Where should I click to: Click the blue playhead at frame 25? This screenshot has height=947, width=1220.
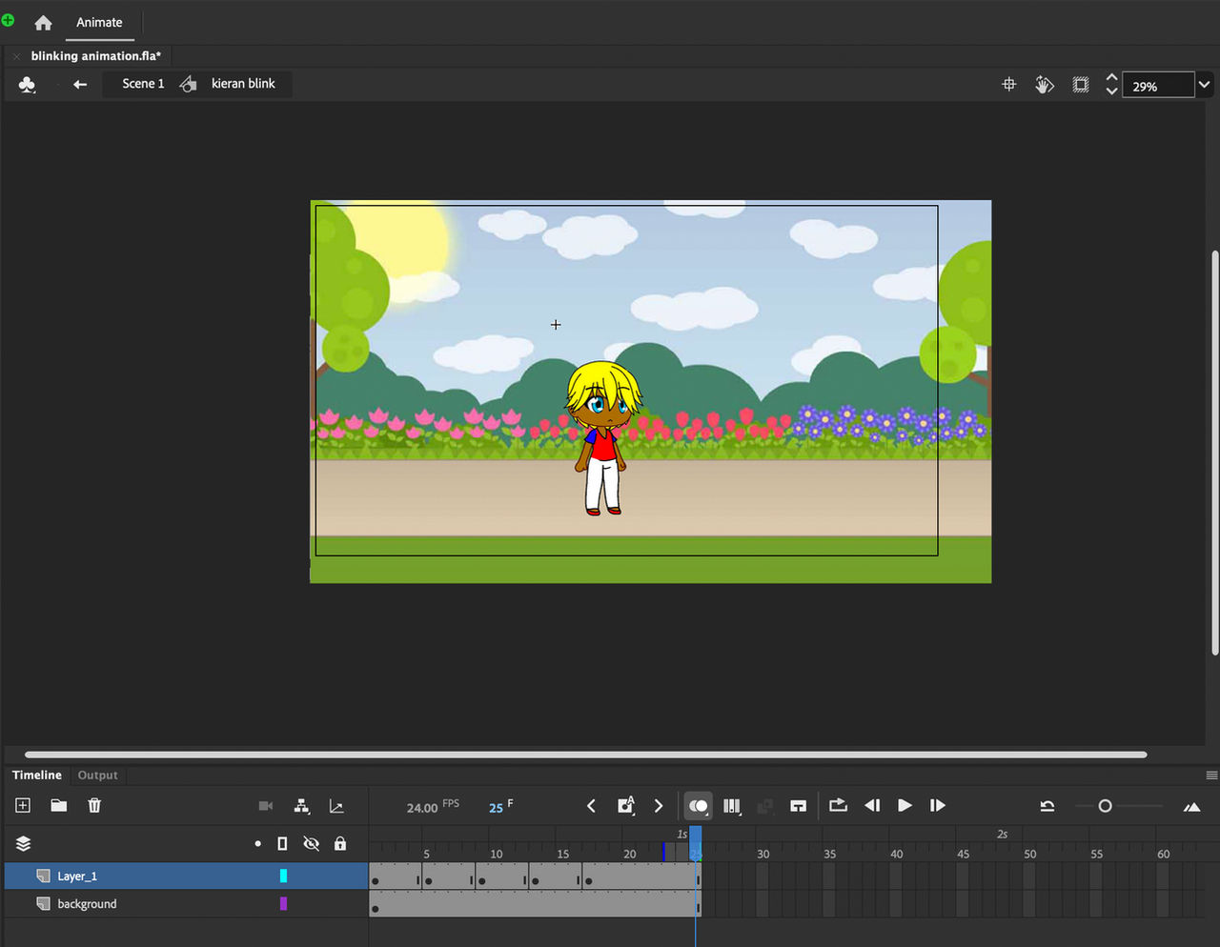click(696, 844)
